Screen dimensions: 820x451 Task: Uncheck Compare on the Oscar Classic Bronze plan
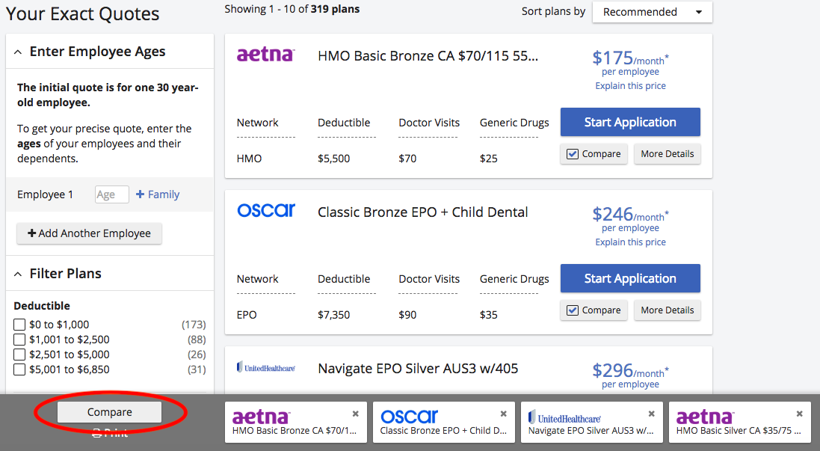(x=571, y=310)
